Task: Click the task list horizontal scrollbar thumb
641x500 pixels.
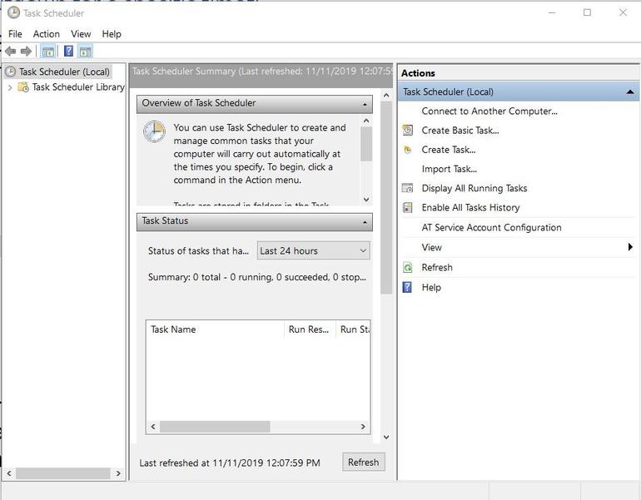Action: click(x=215, y=427)
